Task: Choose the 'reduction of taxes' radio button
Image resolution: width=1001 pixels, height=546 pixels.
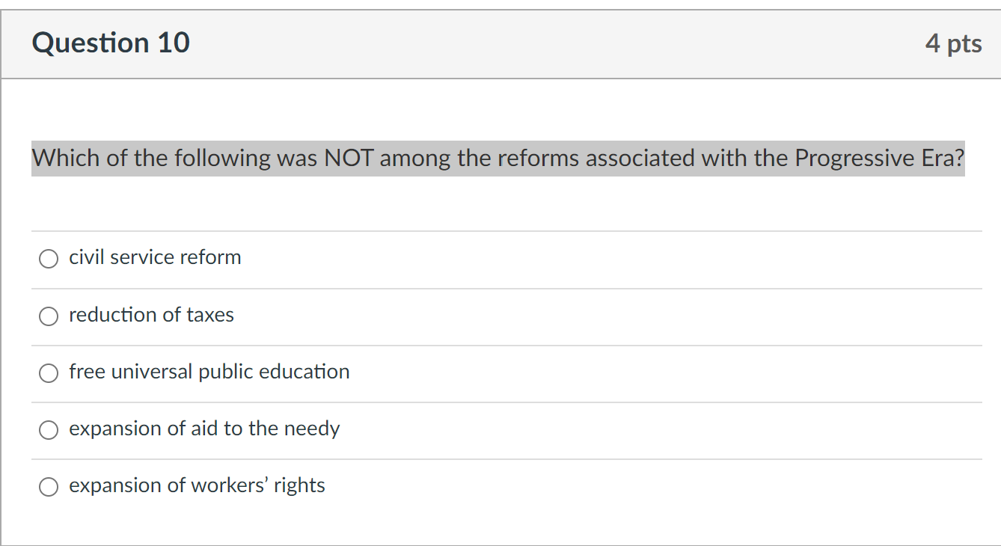Action: tap(49, 316)
